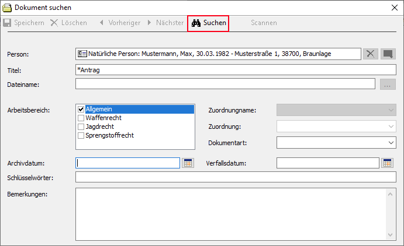
Task: Open the Zuordnung dropdown list
Action: pos(391,126)
